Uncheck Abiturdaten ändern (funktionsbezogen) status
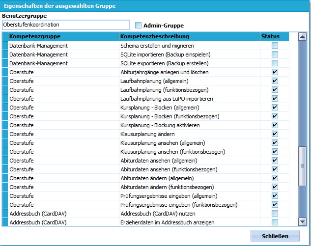The width and height of the screenshot is (311, 246). pos(275,187)
